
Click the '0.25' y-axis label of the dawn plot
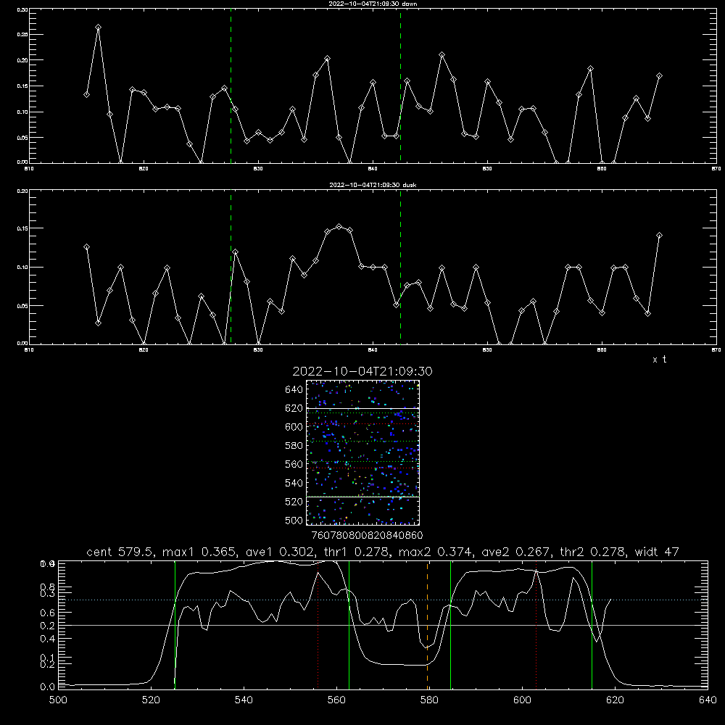tap(22, 35)
